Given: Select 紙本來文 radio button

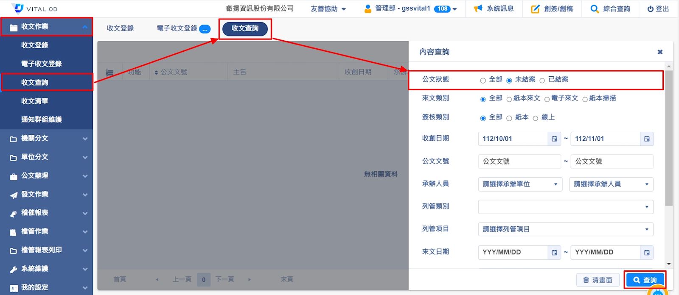Looking at the screenshot, I should tap(509, 99).
